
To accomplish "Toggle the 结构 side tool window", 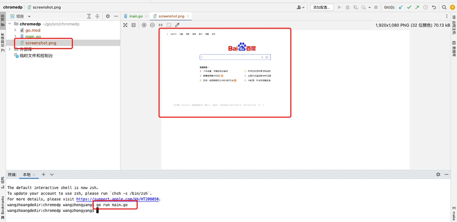I will (3, 182).
